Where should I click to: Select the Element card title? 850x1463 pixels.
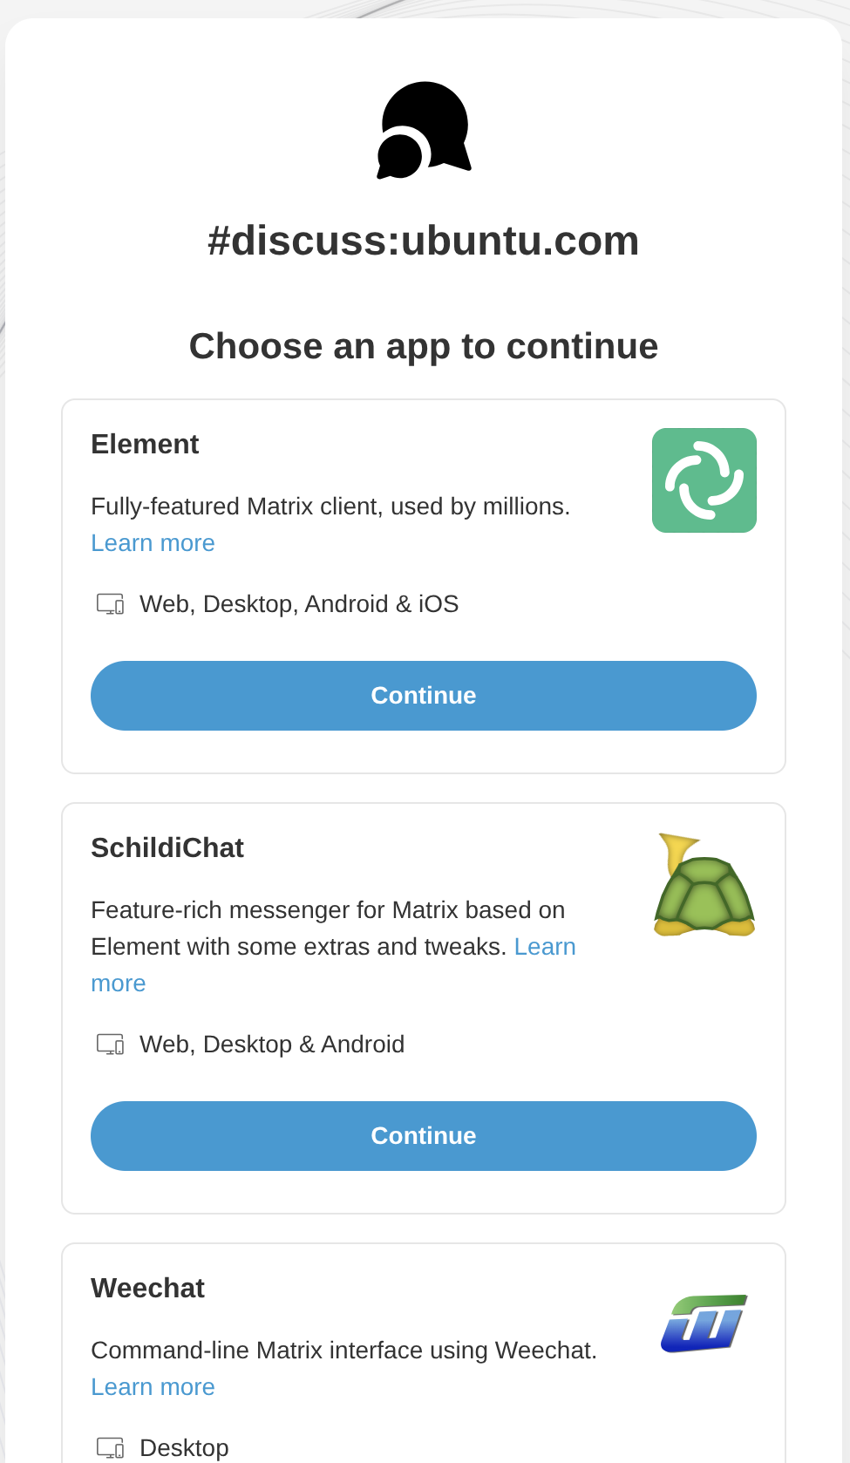145,445
